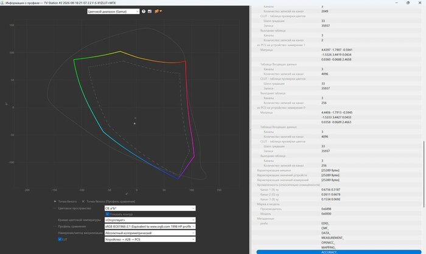
Task: Click the comparison profile white point legend entry
Action: click(x=108, y=202)
